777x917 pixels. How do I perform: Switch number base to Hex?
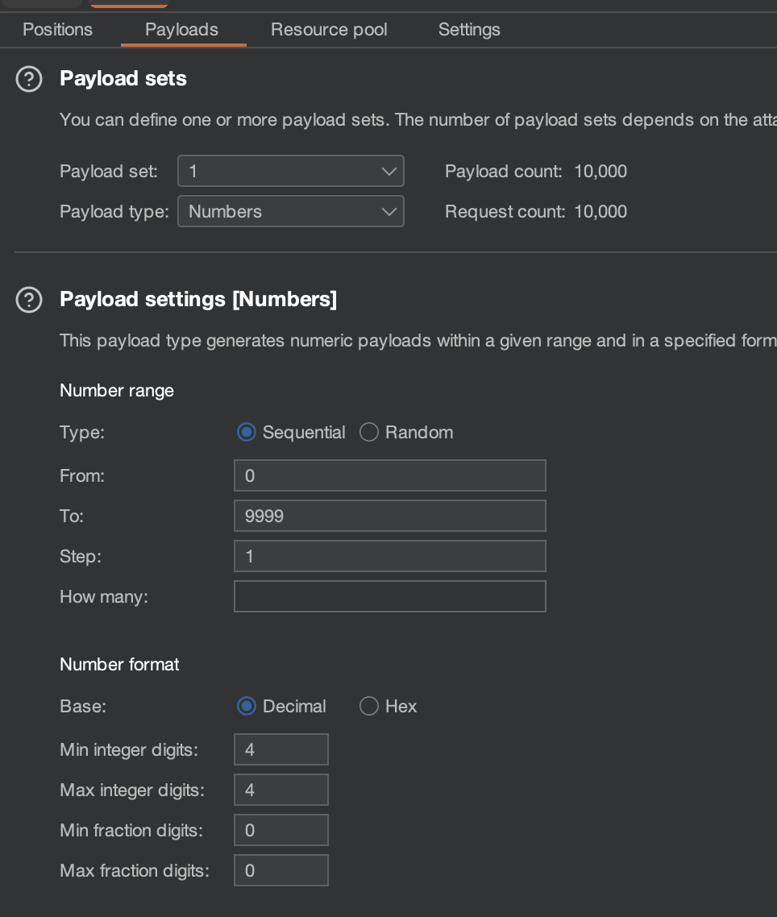(x=369, y=707)
